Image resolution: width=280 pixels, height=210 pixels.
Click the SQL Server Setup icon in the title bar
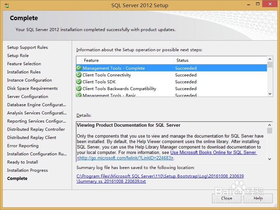pyautogui.click(x=6, y=5)
